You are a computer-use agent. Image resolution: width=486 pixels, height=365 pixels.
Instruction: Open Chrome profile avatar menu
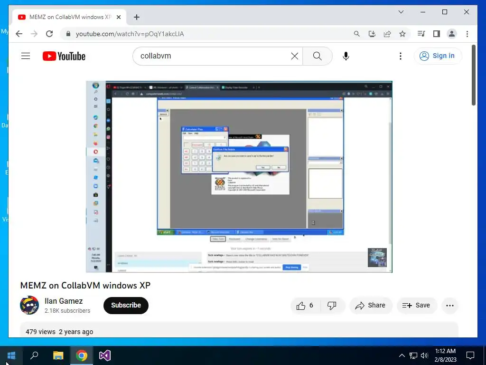pyautogui.click(x=452, y=34)
